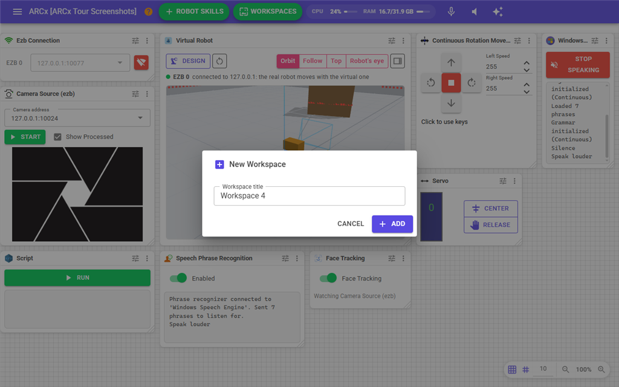Image resolution: width=619 pixels, height=387 pixels.
Task: Click the DESIGN button
Action: pyautogui.click(x=188, y=61)
